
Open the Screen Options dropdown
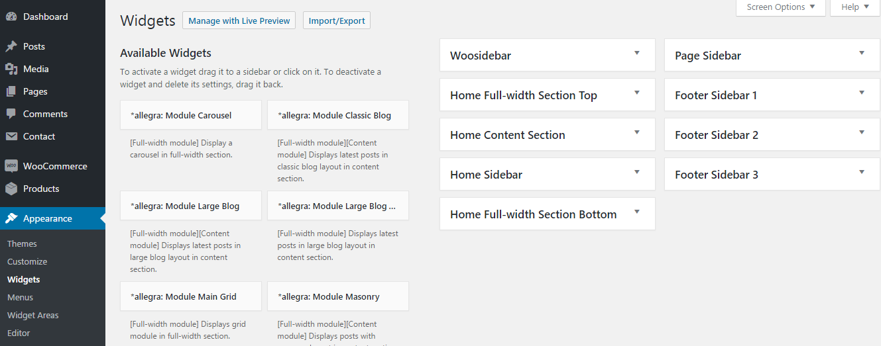[x=781, y=7]
